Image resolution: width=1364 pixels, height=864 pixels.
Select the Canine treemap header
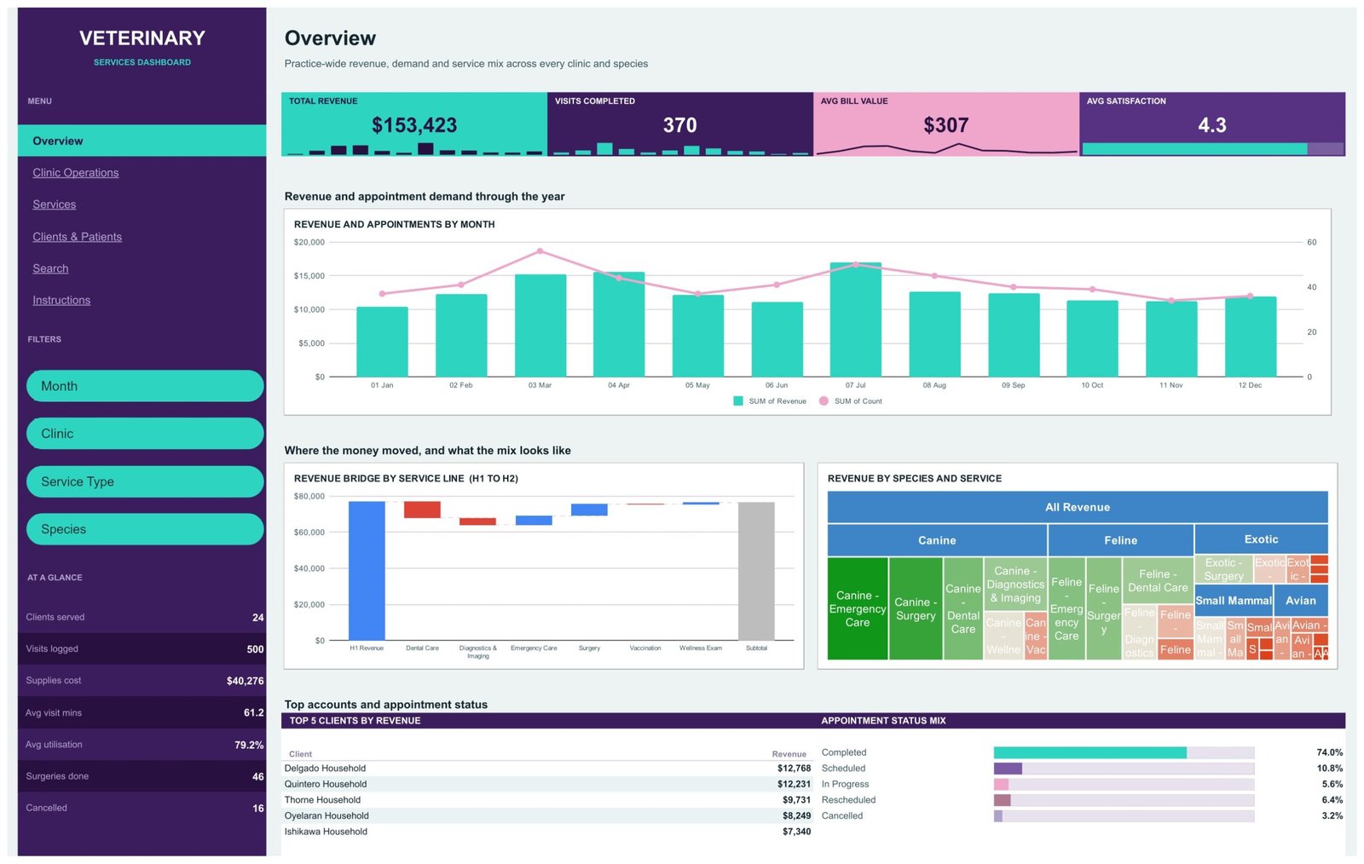pos(937,540)
